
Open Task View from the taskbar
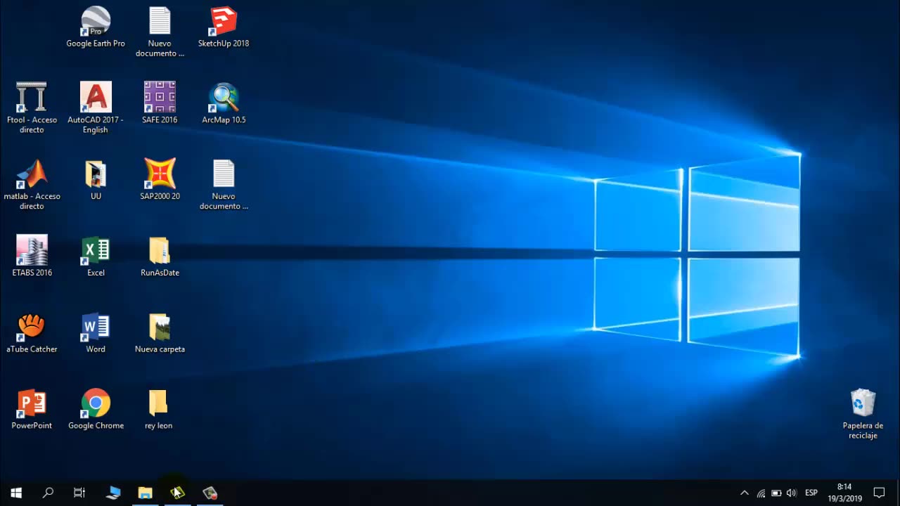(x=79, y=493)
